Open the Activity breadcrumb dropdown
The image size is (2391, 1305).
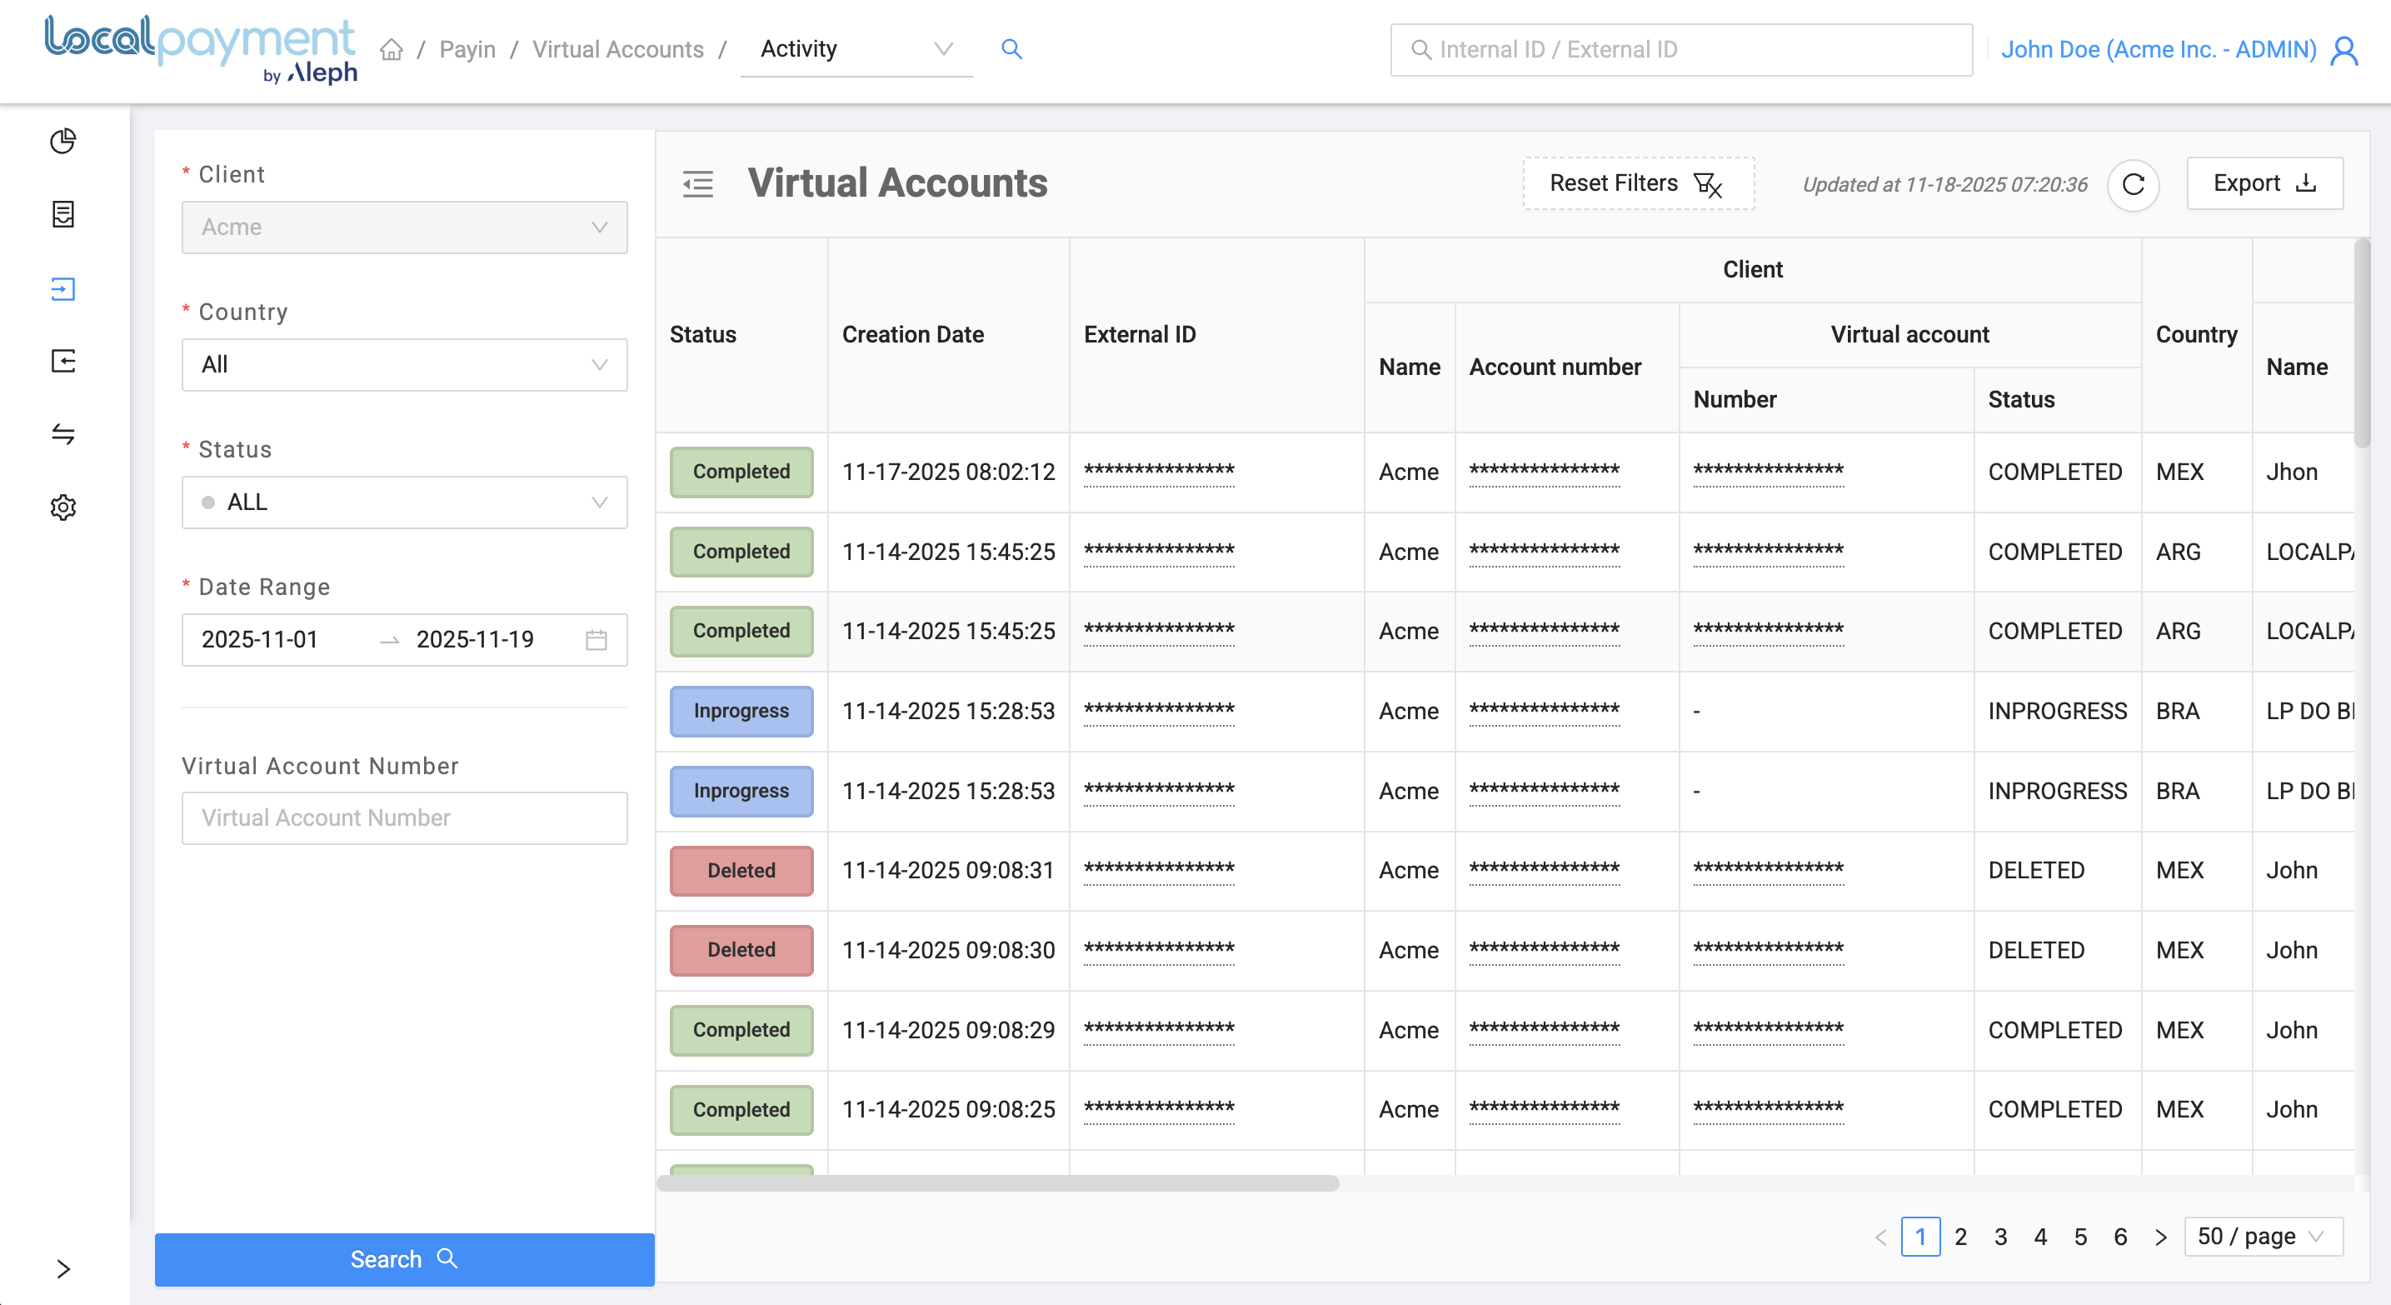(x=856, y=49)
